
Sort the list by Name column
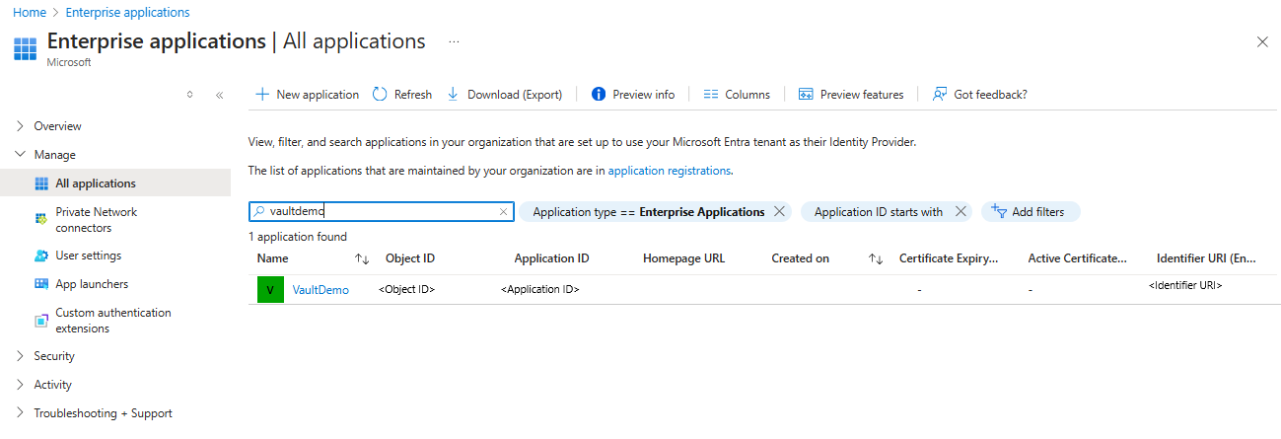362,259
